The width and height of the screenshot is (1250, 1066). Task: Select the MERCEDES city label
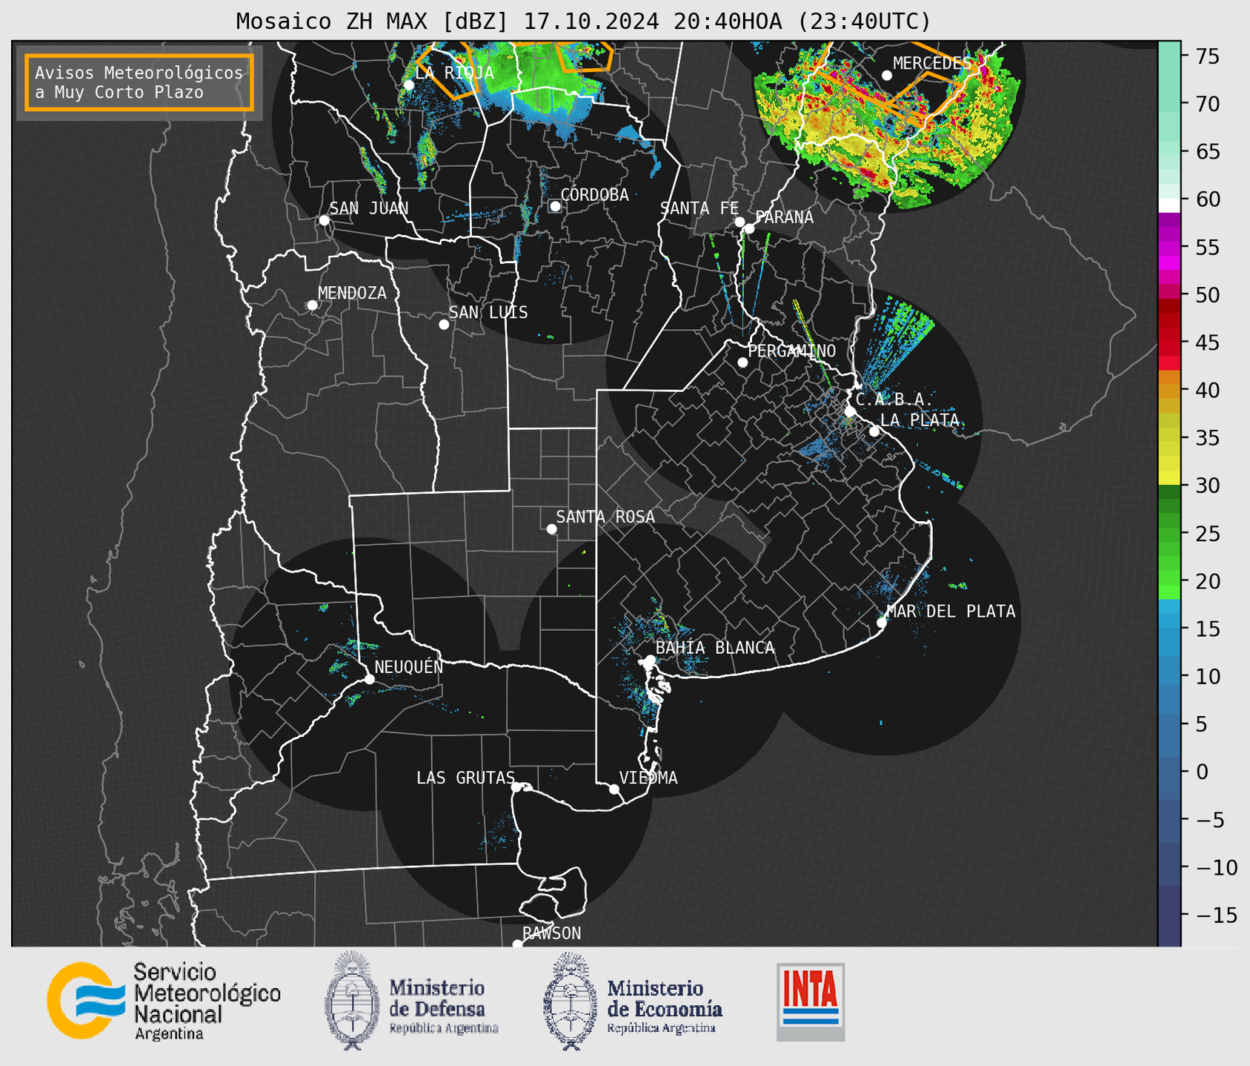[931, 63]
